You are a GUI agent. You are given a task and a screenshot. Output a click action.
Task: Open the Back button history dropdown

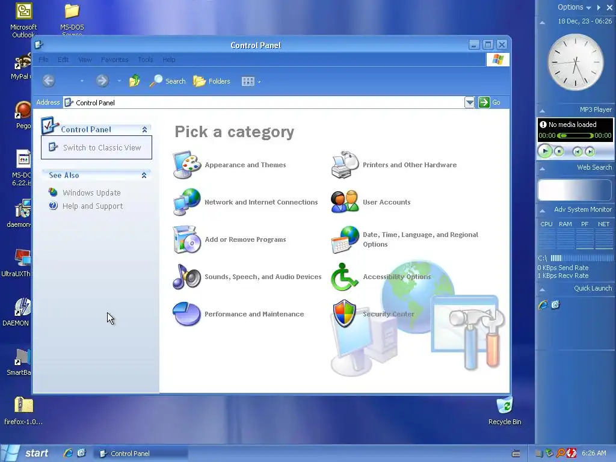click(82, 81)
